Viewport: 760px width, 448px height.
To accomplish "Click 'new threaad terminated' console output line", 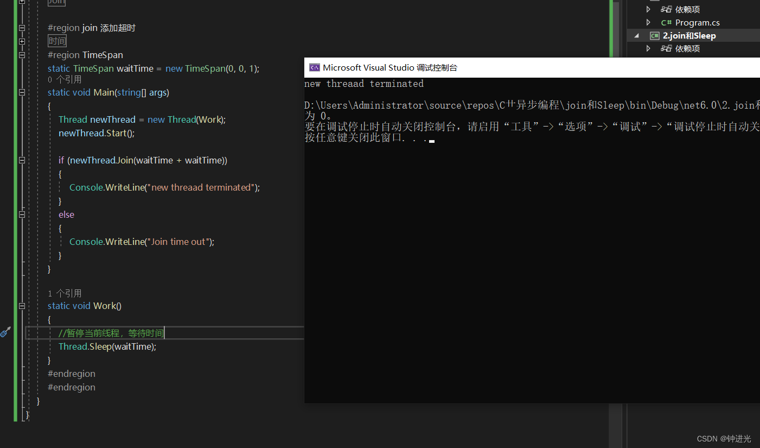I will (364, 84).
